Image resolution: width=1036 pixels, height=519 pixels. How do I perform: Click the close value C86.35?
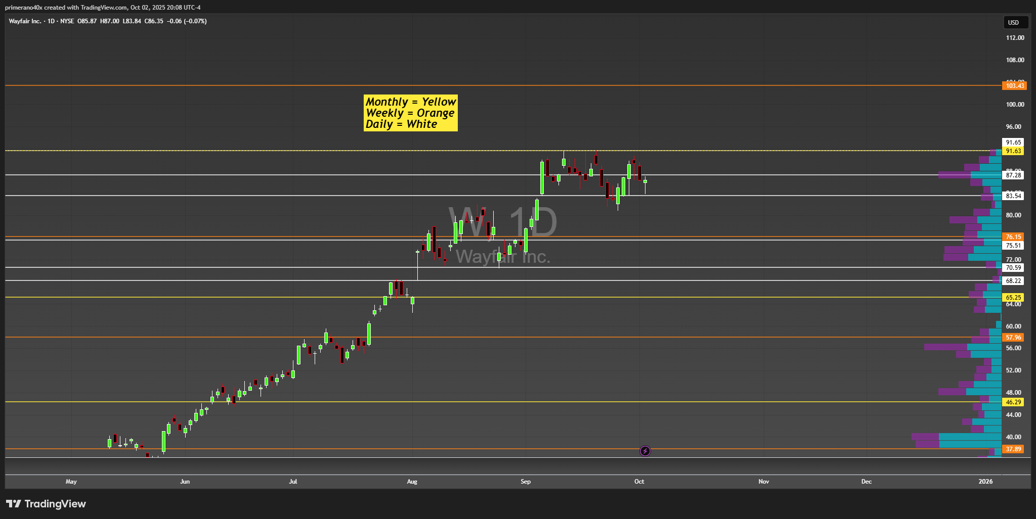(x=154, y=21)
